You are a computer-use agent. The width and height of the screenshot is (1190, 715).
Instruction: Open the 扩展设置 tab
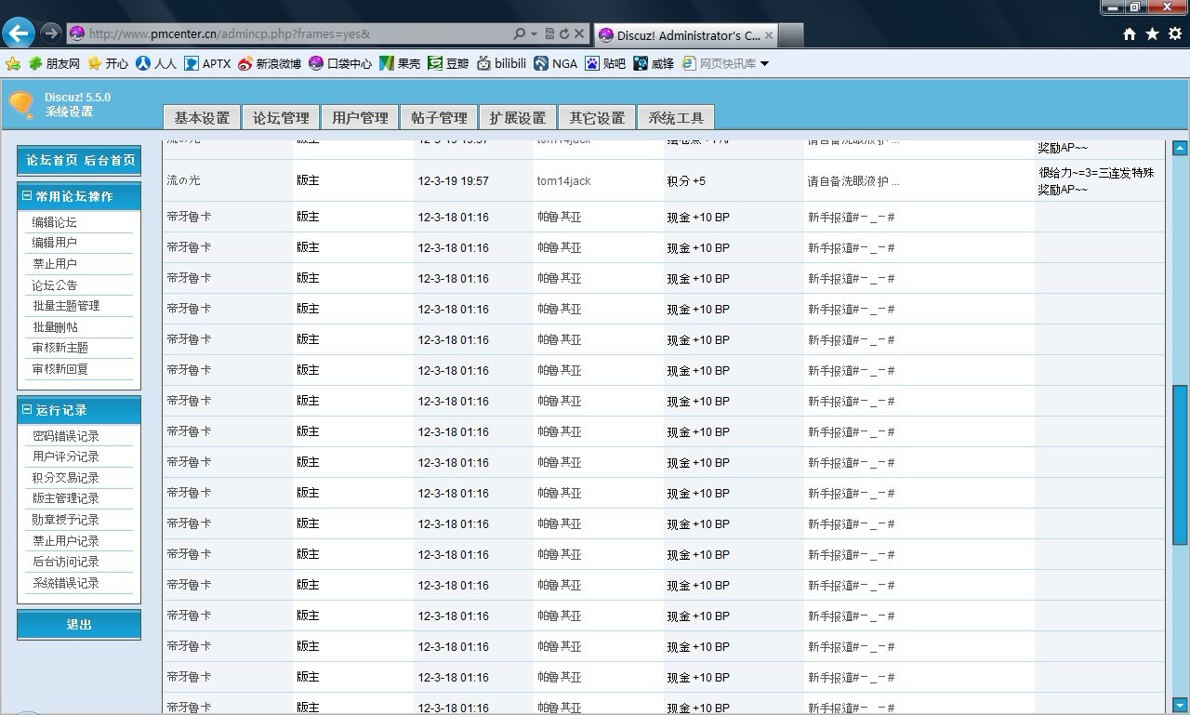coord(518,117)
